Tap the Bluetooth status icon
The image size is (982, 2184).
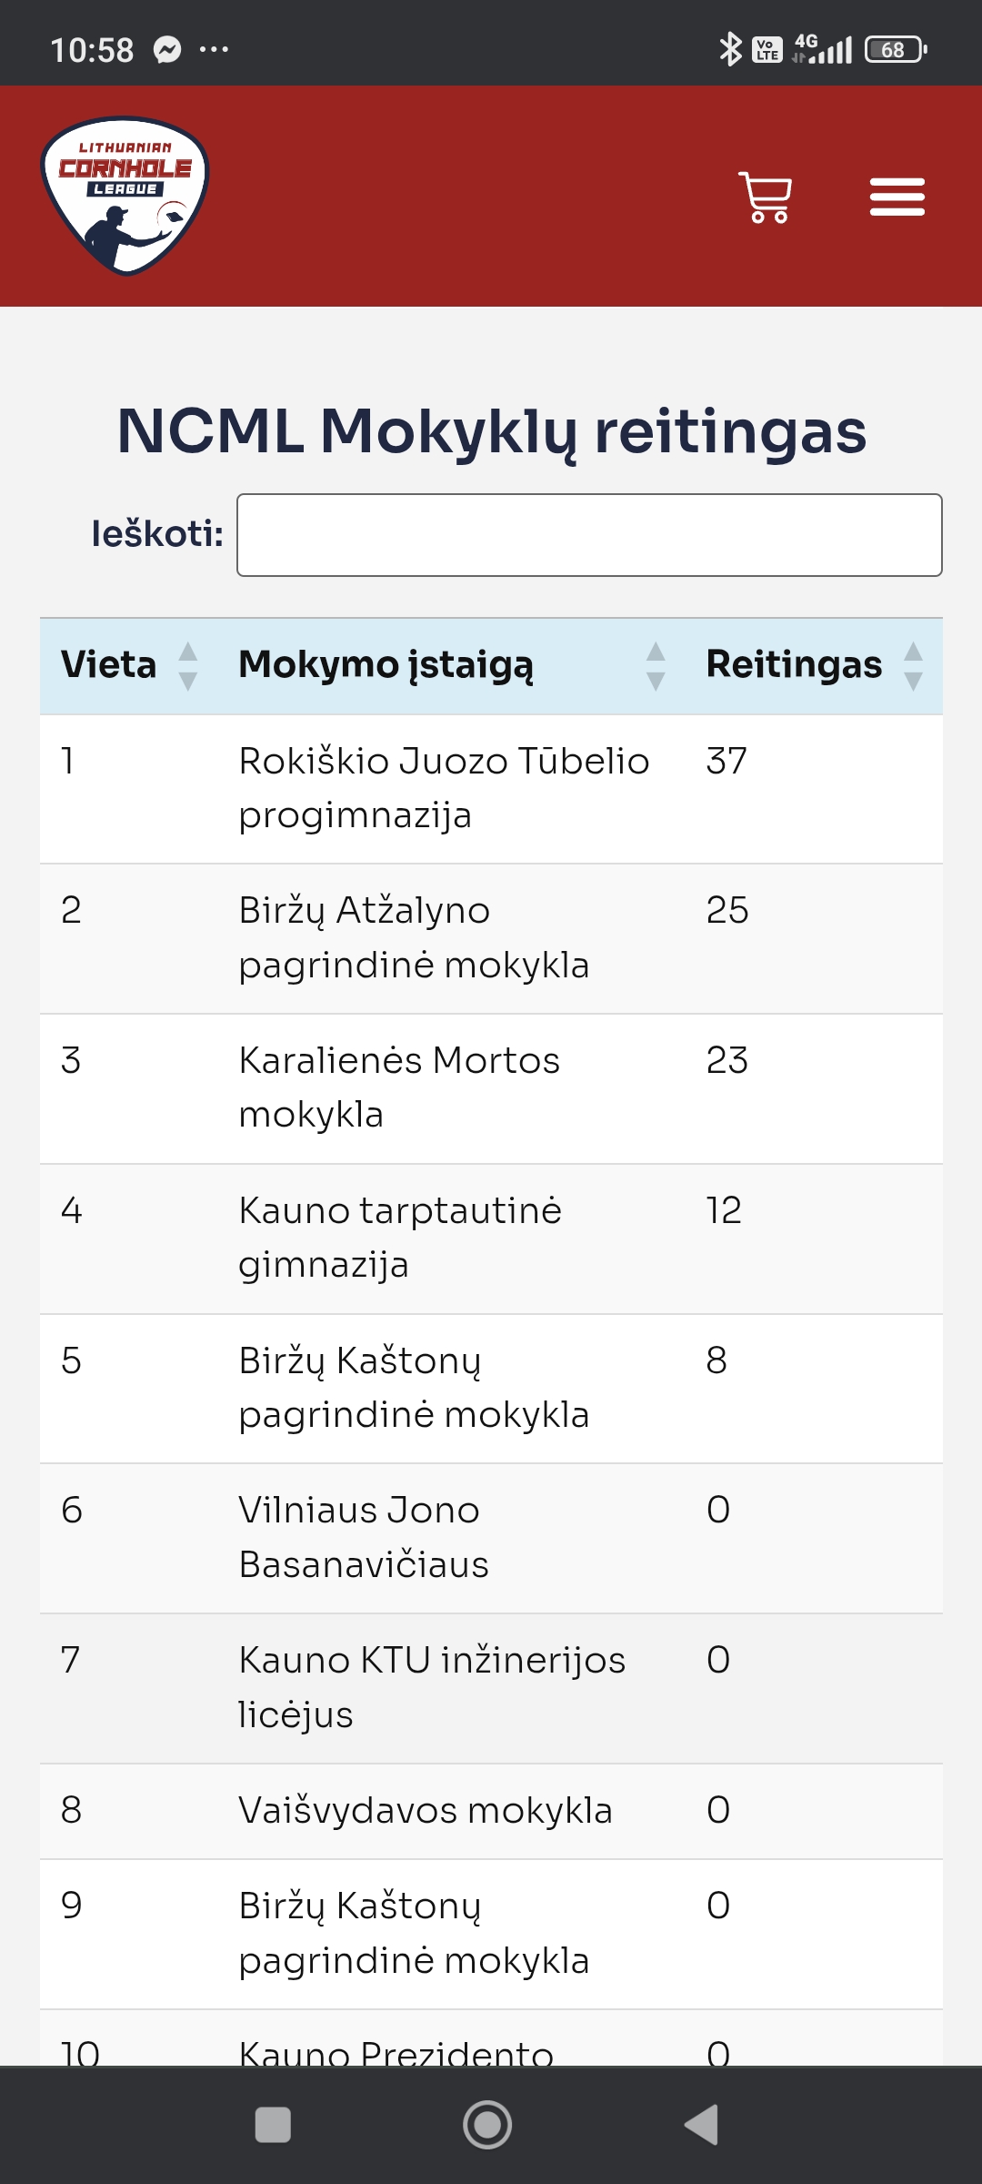pos(730,49)
